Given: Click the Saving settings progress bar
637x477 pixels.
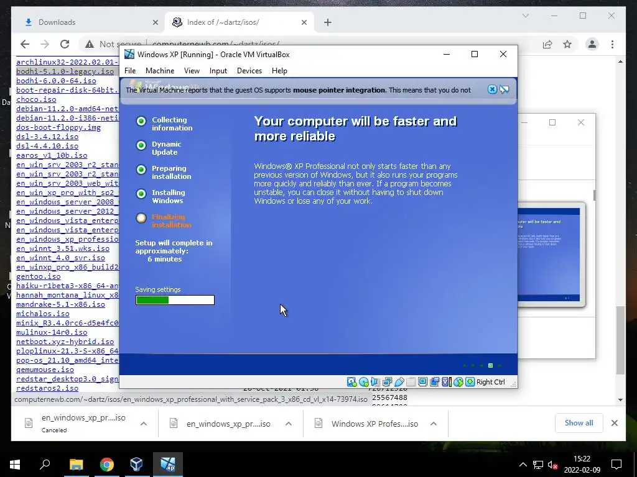Looking at the screenshot, I should 175,300.
